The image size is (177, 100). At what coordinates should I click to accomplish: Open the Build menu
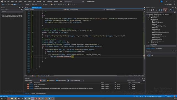[25, 1]
